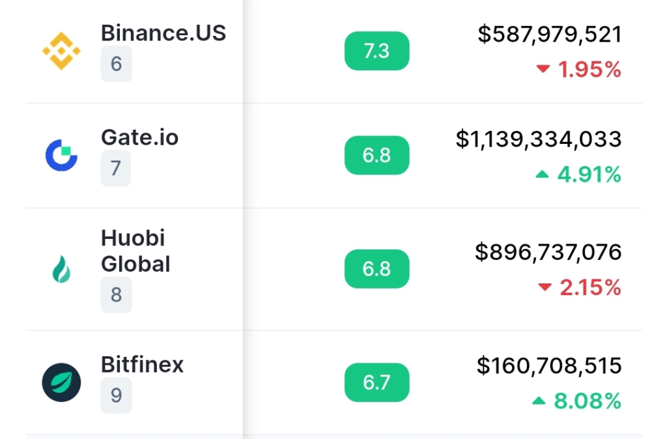Open the Gate.io exchange page

point(139,137)
